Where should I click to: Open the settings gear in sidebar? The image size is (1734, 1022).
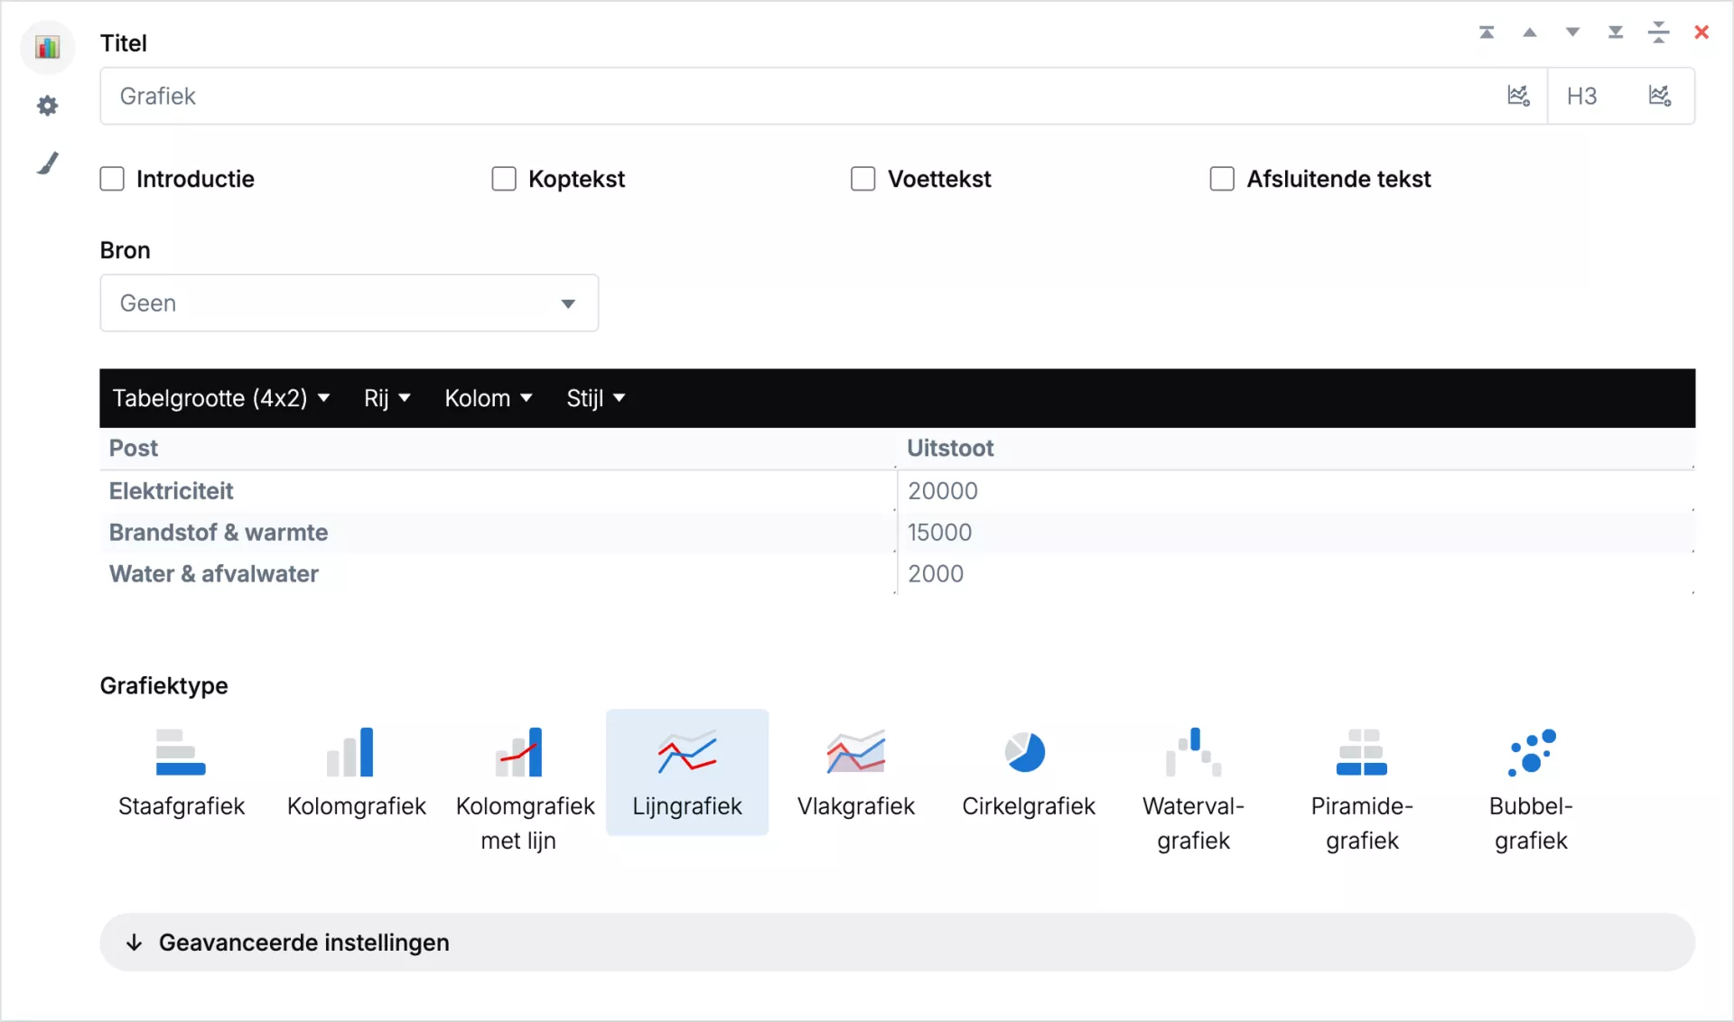[48, 107]
